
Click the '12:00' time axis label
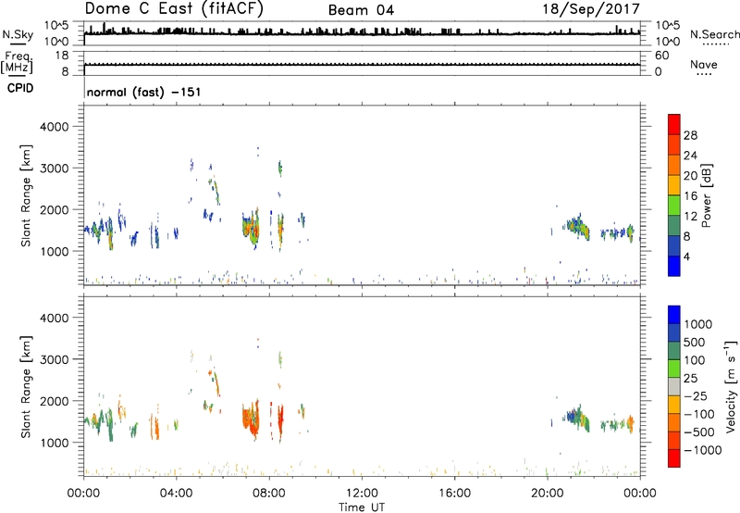pos(362,494)
